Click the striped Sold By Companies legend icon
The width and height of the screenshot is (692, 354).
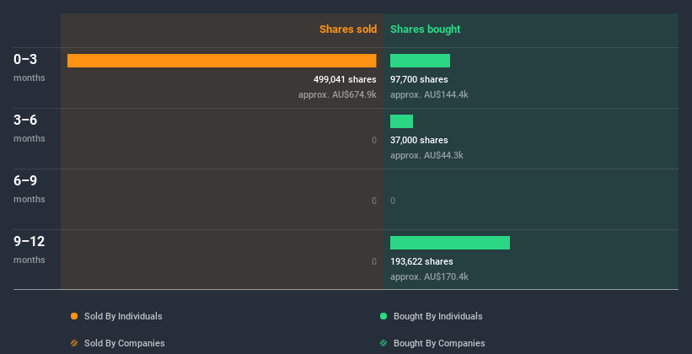[x=74, y=343]
